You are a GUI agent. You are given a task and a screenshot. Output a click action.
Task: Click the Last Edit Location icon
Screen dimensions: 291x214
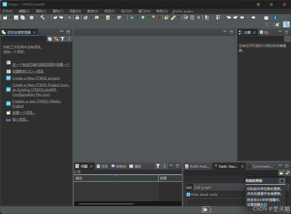click(229, 17)
